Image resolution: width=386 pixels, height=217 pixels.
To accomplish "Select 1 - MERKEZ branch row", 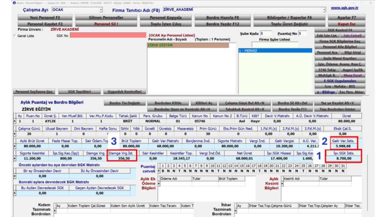I will tap(275, 51).
